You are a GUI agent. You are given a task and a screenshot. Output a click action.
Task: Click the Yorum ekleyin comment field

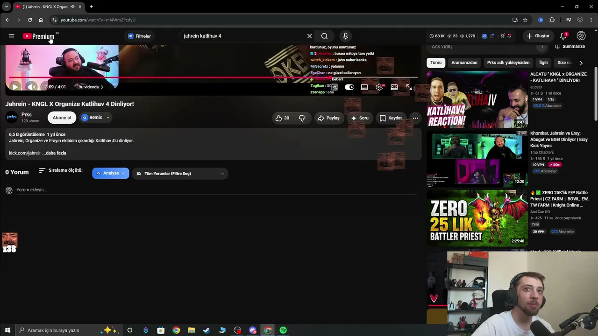click(x=216, y=190)
